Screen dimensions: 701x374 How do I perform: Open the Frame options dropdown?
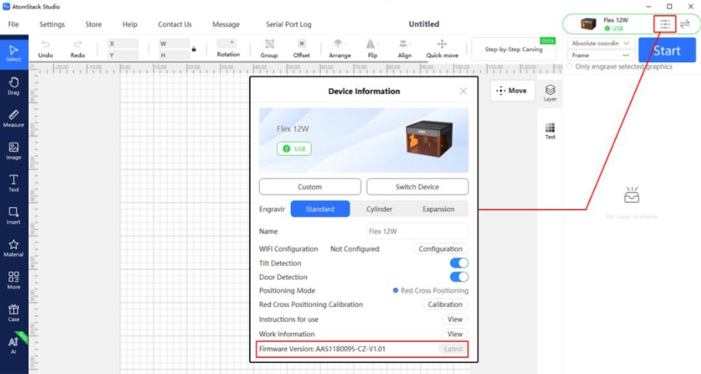point(601,55)
